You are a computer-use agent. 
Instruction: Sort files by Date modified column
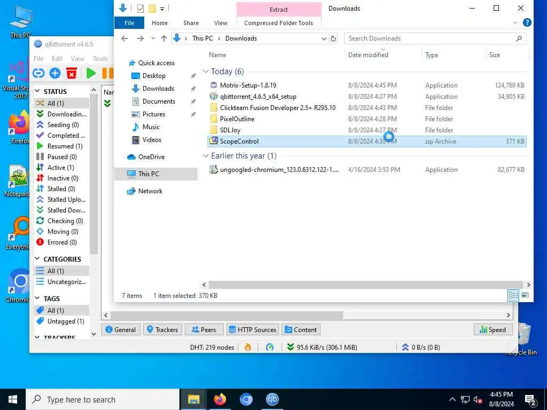pos(368,55)
